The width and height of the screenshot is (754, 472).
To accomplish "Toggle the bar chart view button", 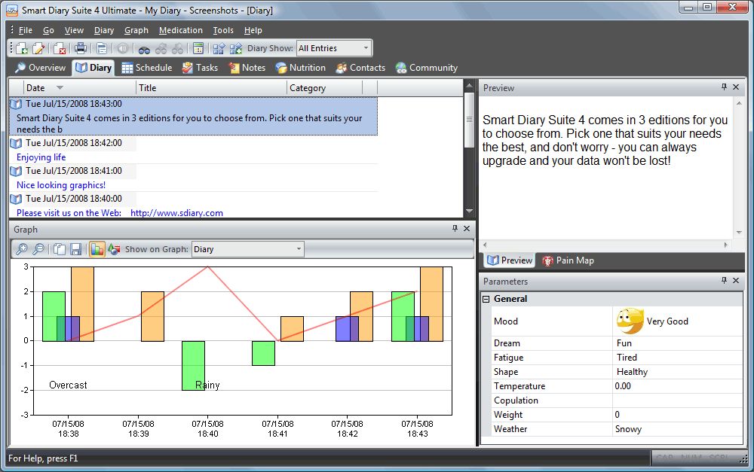I will [x=97, y=249].
